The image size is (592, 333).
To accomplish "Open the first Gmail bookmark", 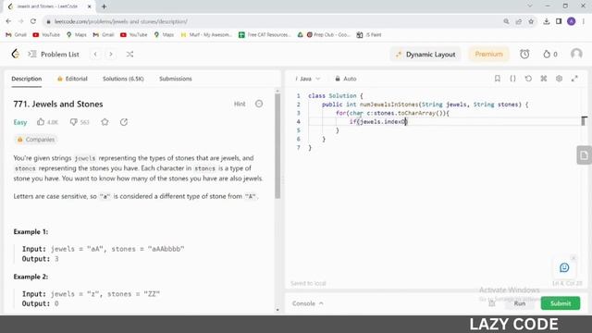I will [16, 35].
